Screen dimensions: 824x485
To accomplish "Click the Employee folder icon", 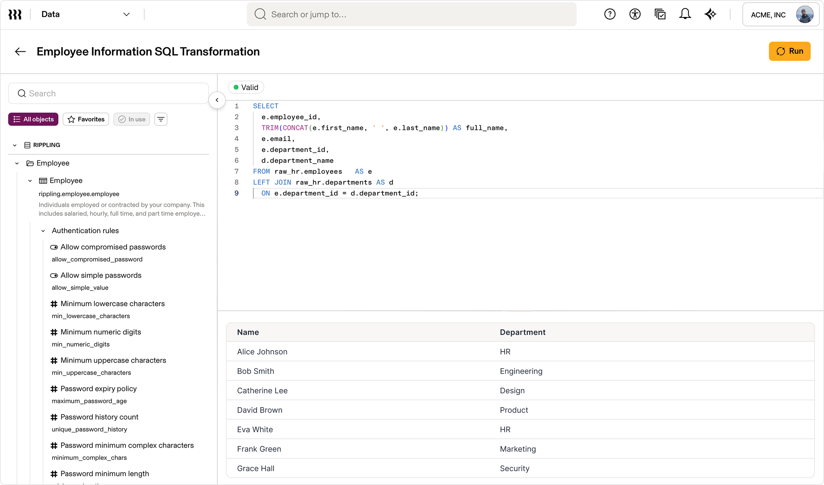I will pos(30,163).
